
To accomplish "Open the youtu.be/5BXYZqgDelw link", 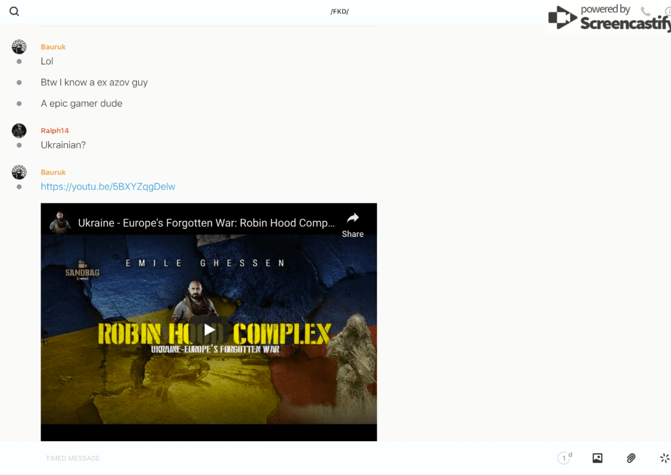I will pyautogui.click(x=108, y=187).
